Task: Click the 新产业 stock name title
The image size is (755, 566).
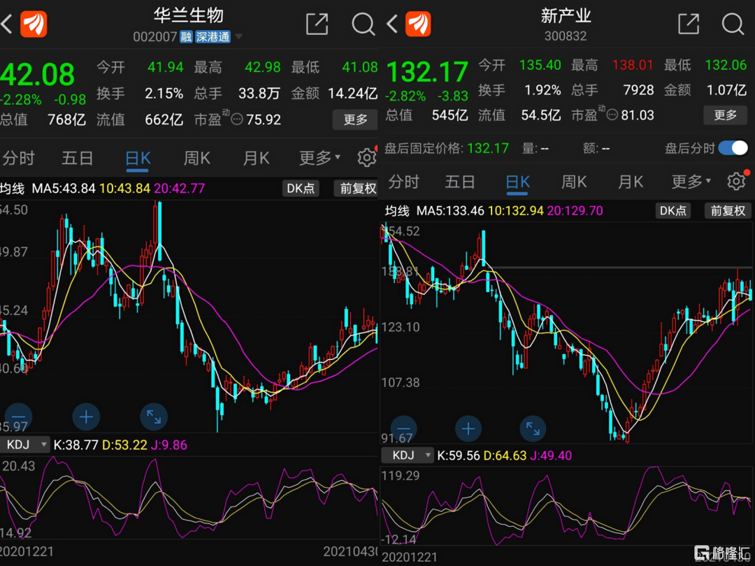Action: [566, 16]
